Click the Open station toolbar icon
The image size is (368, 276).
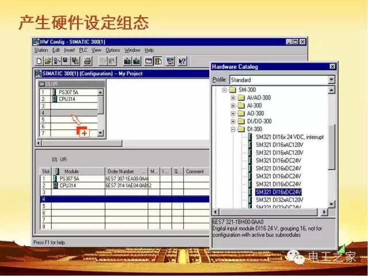[47, 60]
